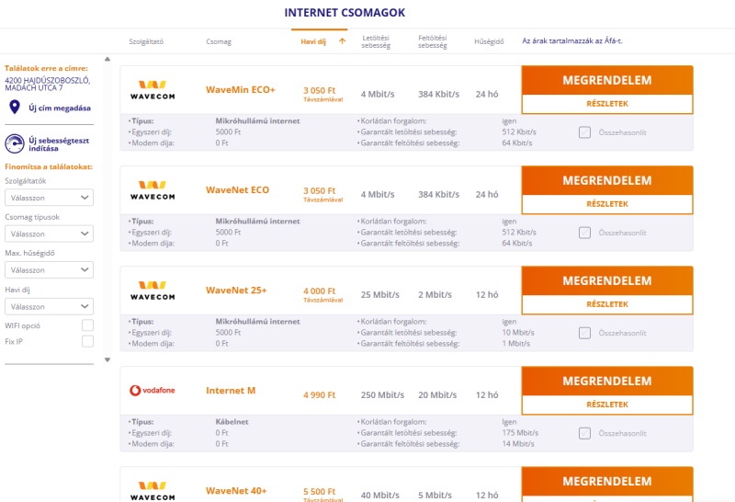Check Összehasonlít for Internet M package
This screenshot has width=735, height=502.
pos(584,433)
